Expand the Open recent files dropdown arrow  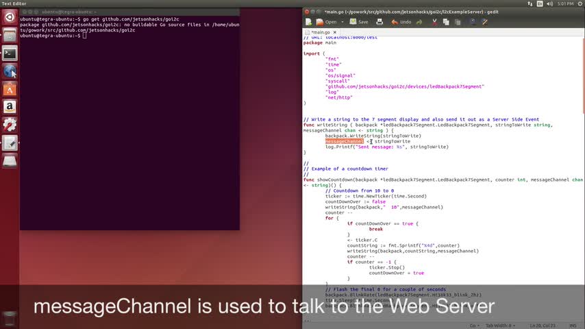pyautogui.click(x=342, y=22)
